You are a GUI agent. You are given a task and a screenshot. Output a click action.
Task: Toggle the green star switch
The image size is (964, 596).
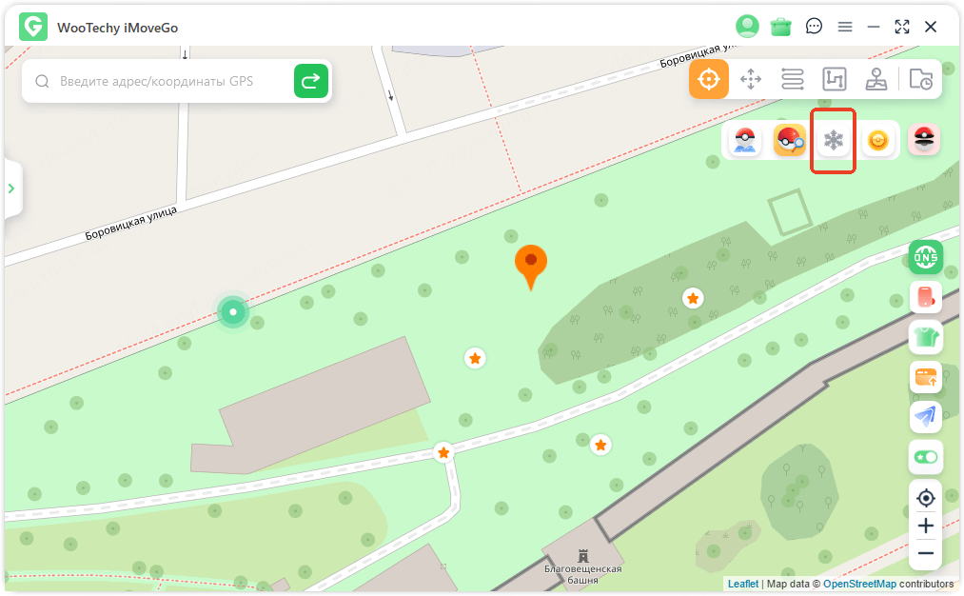pos(926,457)
